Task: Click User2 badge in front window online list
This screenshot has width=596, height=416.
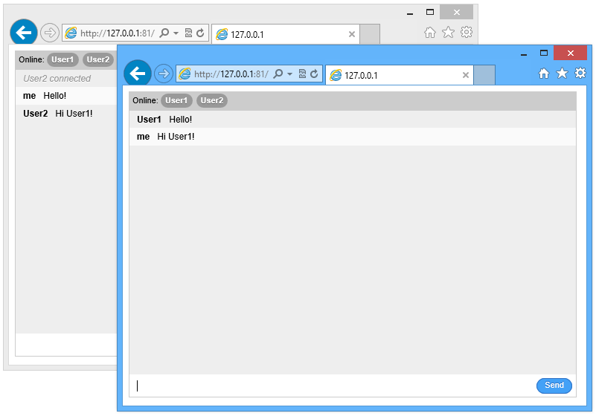Action: tap(212, 100)
